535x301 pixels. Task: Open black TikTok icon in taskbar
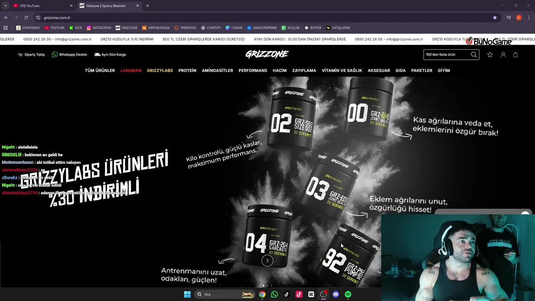pyautogui.click(x=286, y=294)
